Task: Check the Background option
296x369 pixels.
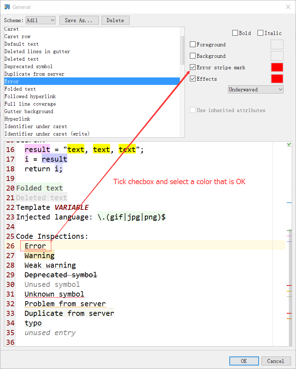Action: [x=193, y=56]
